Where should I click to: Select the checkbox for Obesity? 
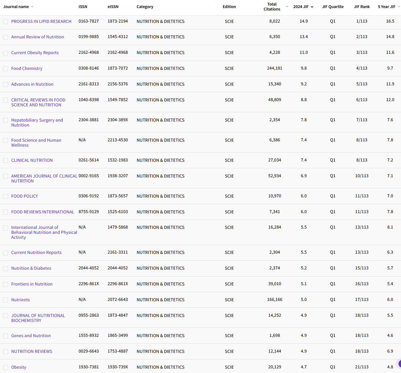[5, 367]
